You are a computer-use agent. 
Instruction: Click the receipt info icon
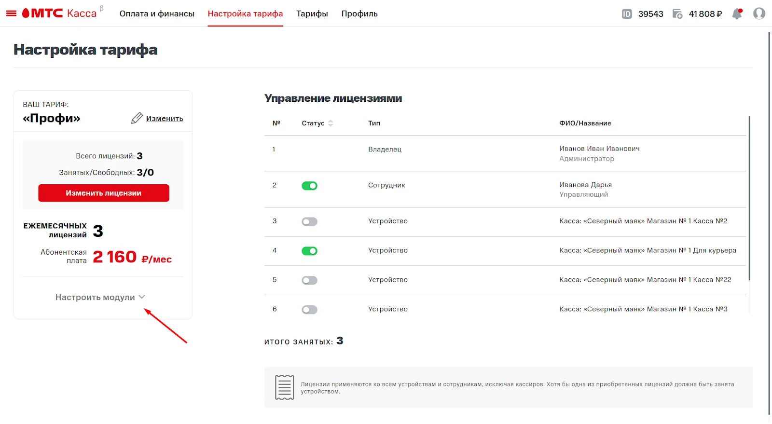pyautogui.click(x=285, y=387)
